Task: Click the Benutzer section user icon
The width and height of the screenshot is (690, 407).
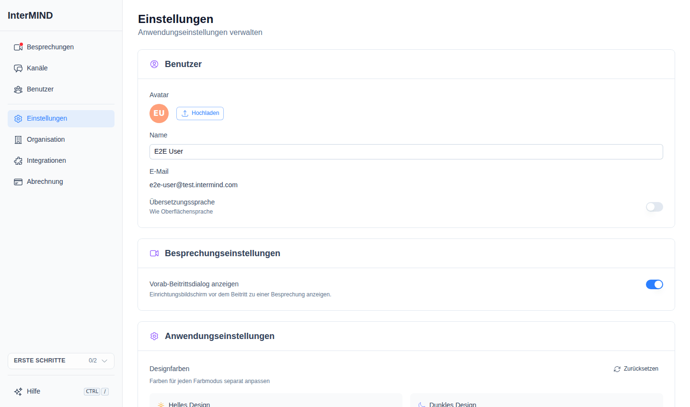Action: [x=154, y=64]
